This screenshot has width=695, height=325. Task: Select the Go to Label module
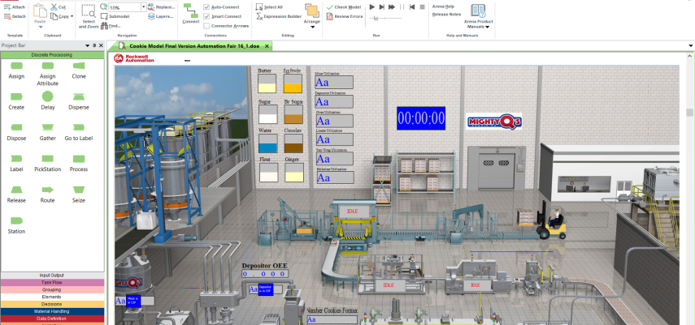79,132
